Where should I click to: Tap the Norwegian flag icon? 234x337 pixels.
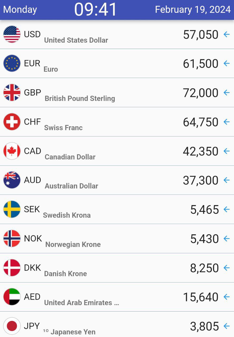(12, 239)
